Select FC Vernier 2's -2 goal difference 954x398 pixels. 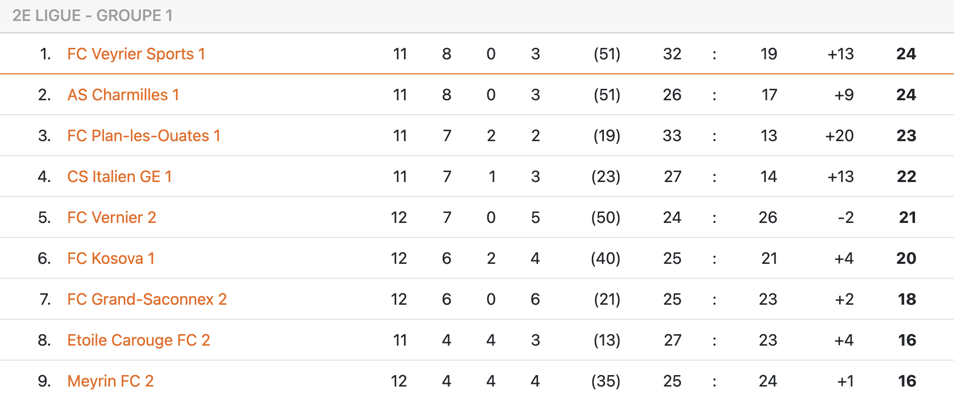(x=846, y=217)
